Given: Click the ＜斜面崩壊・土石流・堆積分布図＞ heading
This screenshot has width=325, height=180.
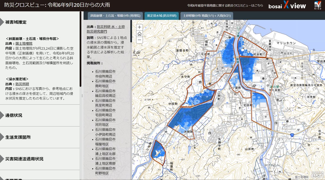Looking at the screenshot, I should tap(32, 38).
